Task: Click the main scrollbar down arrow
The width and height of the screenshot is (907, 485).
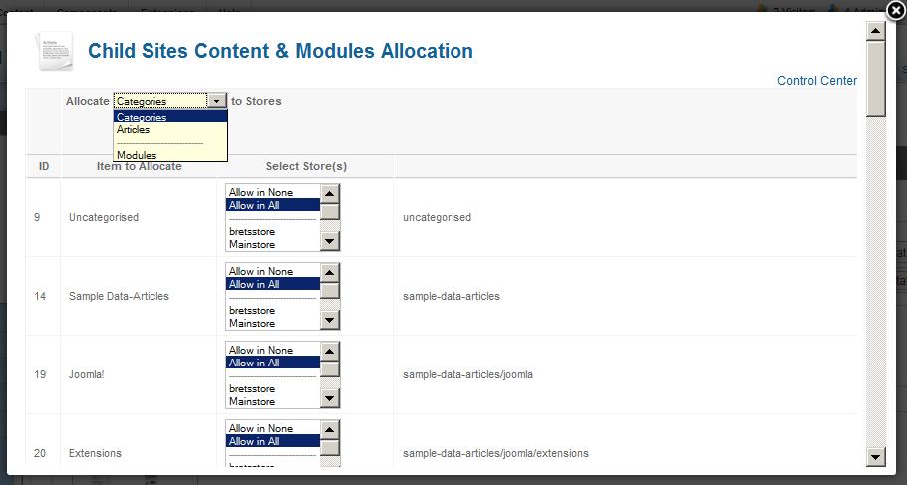Action: [x=876, y=456]
